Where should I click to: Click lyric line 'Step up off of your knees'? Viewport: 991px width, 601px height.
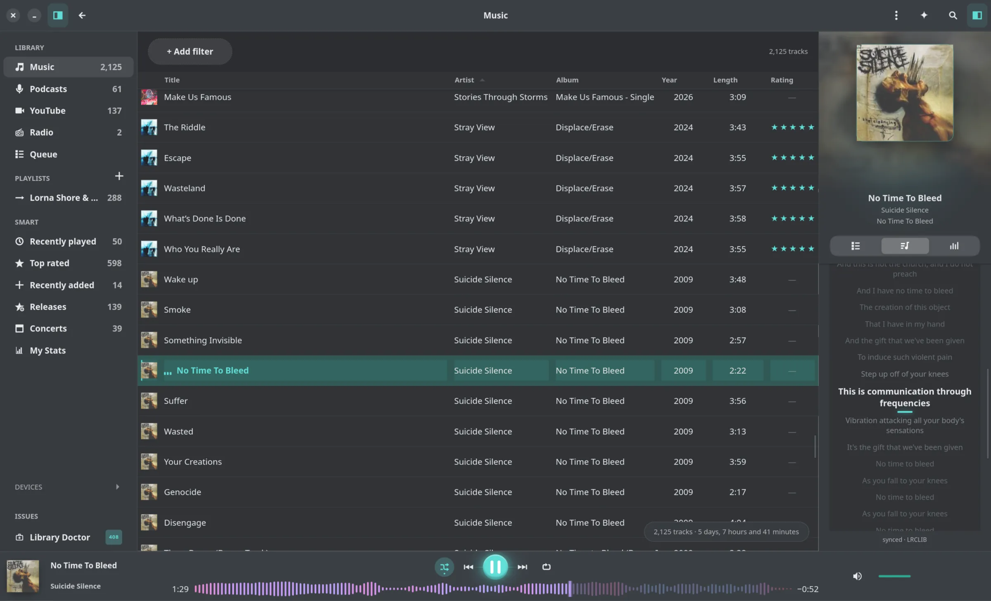tap(905, 374)
